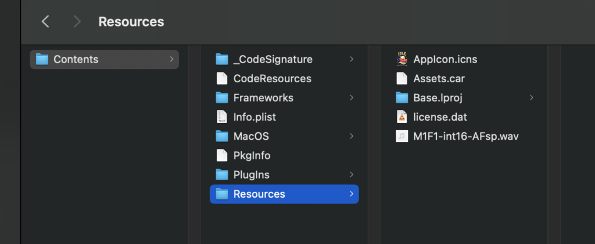Click the Base.lproj folder icon
The width and height of the screenshot is (595, 244).
(402, 97)
